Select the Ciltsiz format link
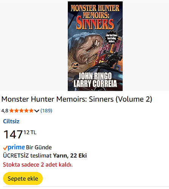Image resolution: width=169 pixels, height=189 pixels. pyautogui.click(x=11, y=121)
